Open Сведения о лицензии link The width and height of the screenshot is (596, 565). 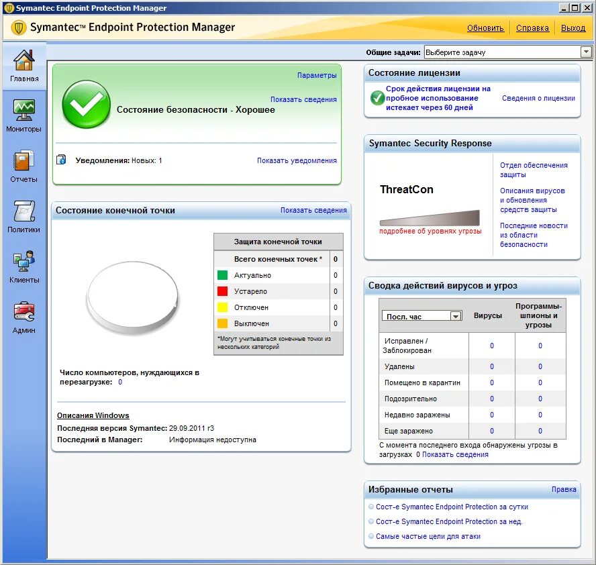[x=538, y=98]
